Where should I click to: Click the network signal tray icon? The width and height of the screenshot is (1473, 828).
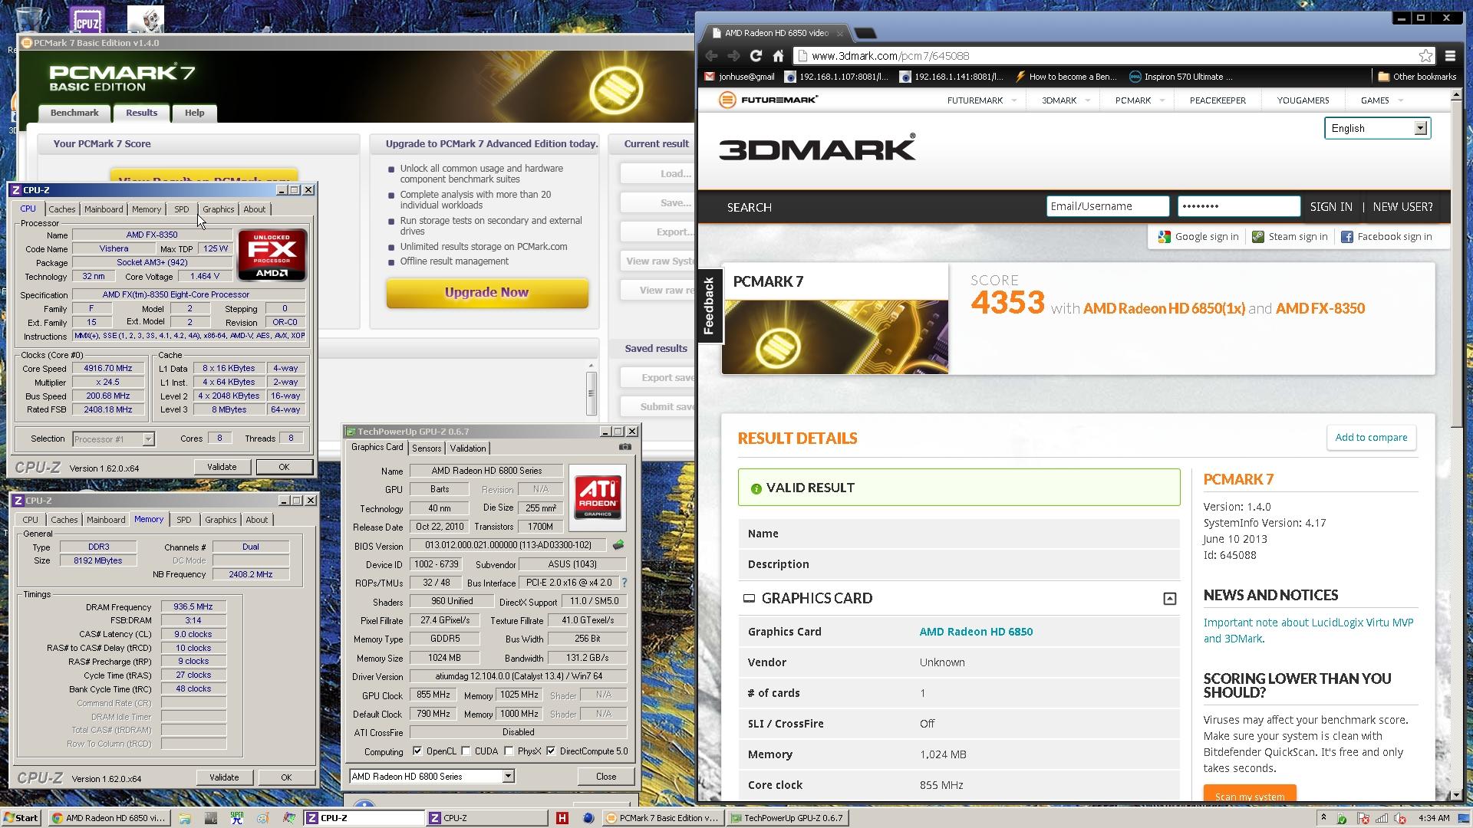coord(1381,818)
